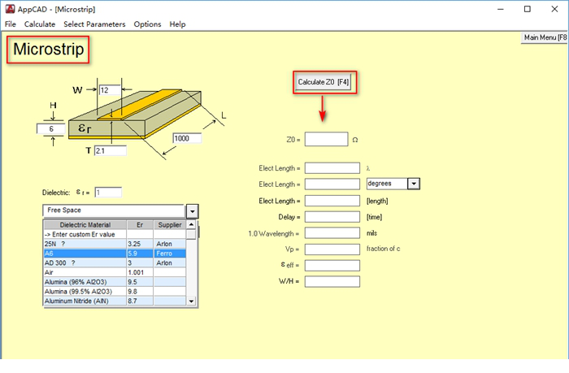Screen dimensions: 569x373
Task: Select the AD 300 material row
Action: (x=115, y=262)
